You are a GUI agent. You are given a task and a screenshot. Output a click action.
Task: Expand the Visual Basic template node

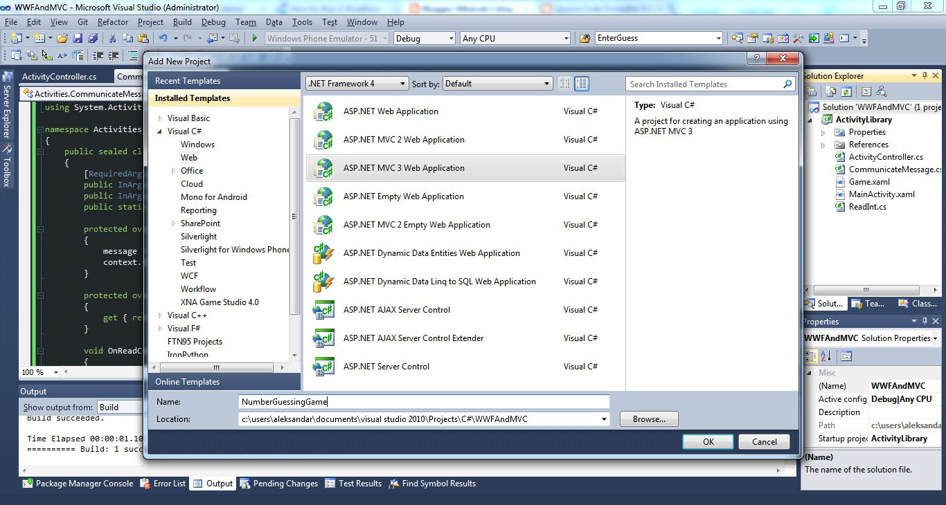[x=161, y=118]
